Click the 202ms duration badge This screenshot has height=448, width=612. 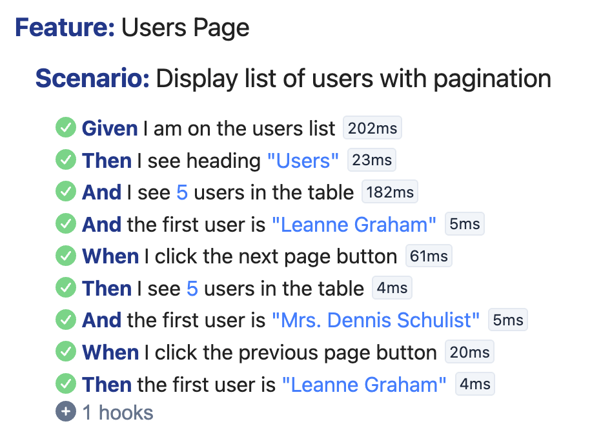372,128
